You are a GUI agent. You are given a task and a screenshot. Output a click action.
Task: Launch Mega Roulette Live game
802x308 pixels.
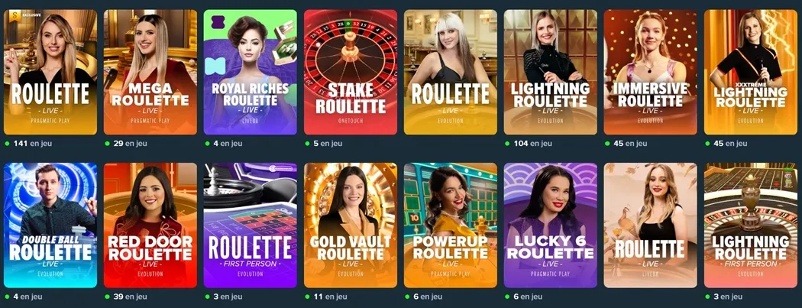pos(150,72)
